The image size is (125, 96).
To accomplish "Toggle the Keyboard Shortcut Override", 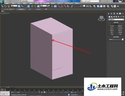I will [55, 6].
